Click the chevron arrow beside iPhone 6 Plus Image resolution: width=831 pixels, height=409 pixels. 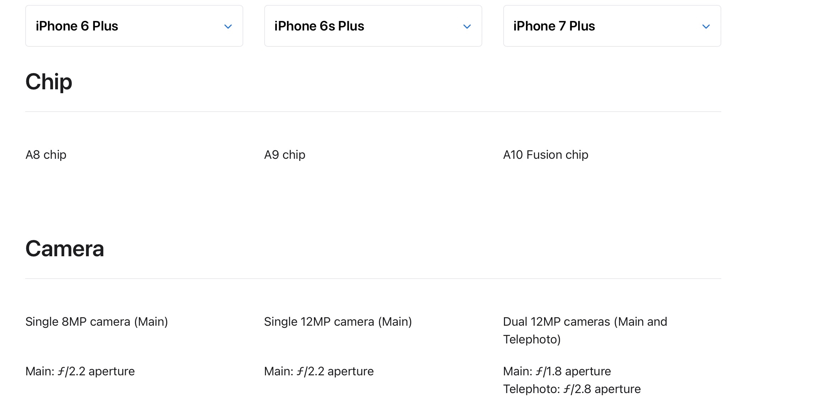228,27
